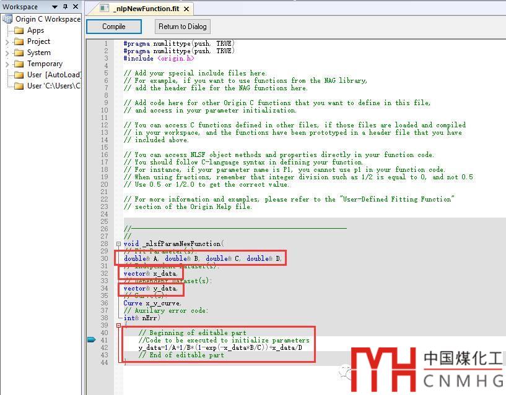This screenshot has height=395, width=506.
Task: Click the Project folder icon
Action: (x=19, y=41)
